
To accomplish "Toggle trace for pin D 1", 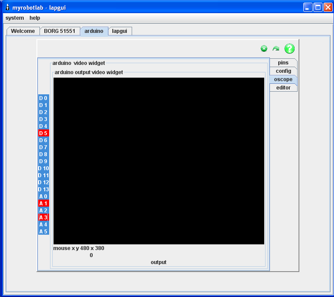I will point(43,105).
